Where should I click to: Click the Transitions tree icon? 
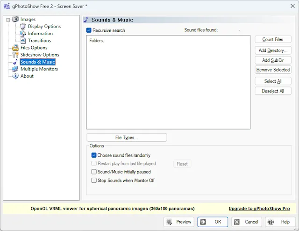click(23, 41)
